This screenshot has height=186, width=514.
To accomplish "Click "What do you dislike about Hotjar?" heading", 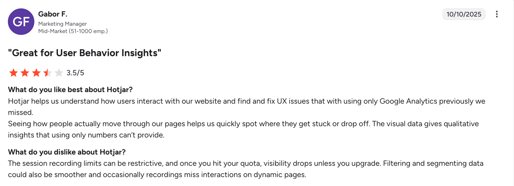I will [67, 152].
